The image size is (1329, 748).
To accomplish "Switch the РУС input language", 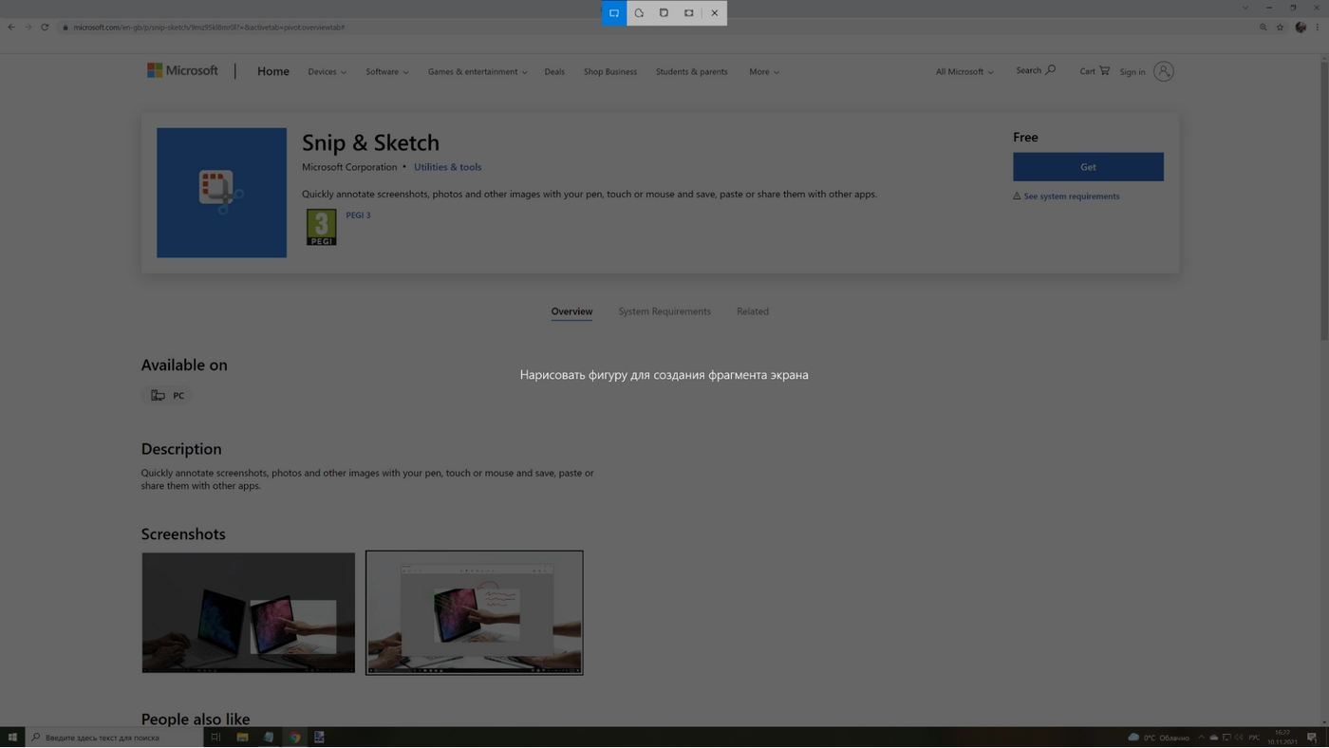I will point(1254,738).
